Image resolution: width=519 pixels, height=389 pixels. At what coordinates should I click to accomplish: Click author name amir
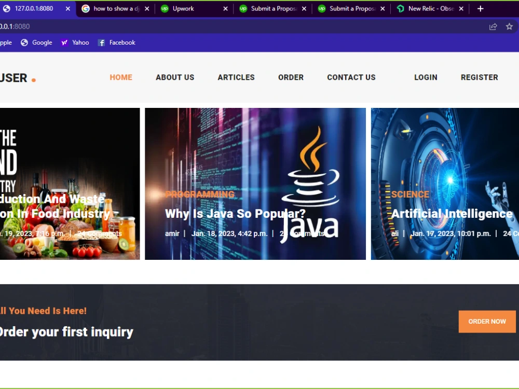coord(172,233)
